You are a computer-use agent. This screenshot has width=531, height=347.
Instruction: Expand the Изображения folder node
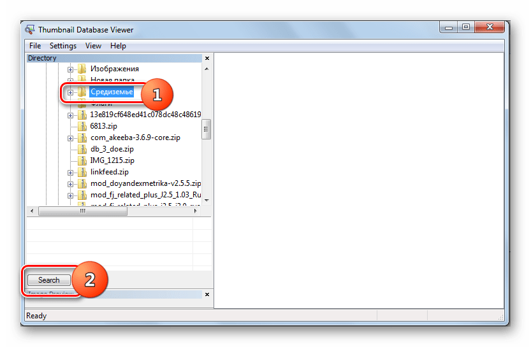click(x=70, y=69)
